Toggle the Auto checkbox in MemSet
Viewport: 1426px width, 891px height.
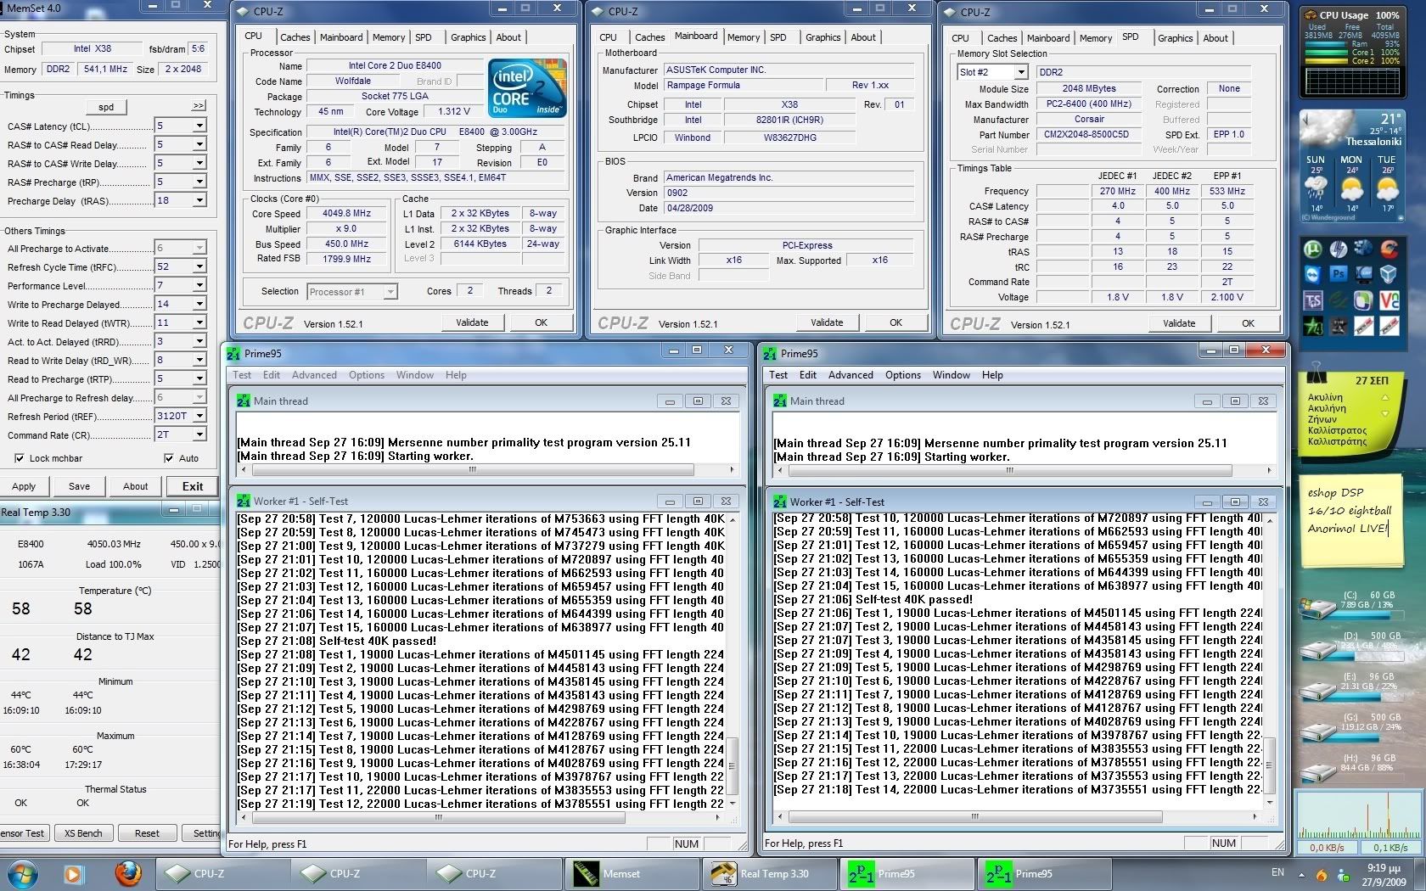pyautogui.click(x=168, y=458)
